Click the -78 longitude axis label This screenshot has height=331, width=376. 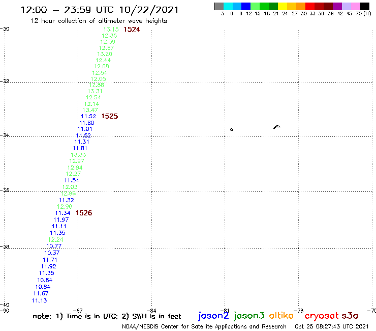coord(299,311)
